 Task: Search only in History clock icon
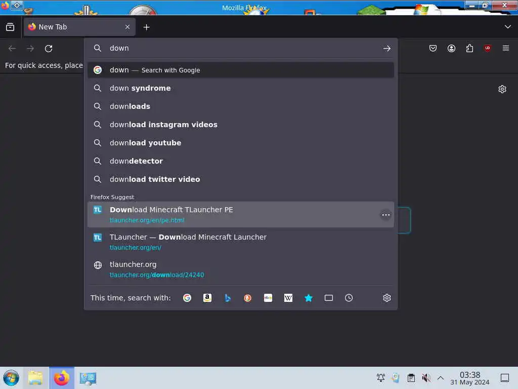(349, 298)
